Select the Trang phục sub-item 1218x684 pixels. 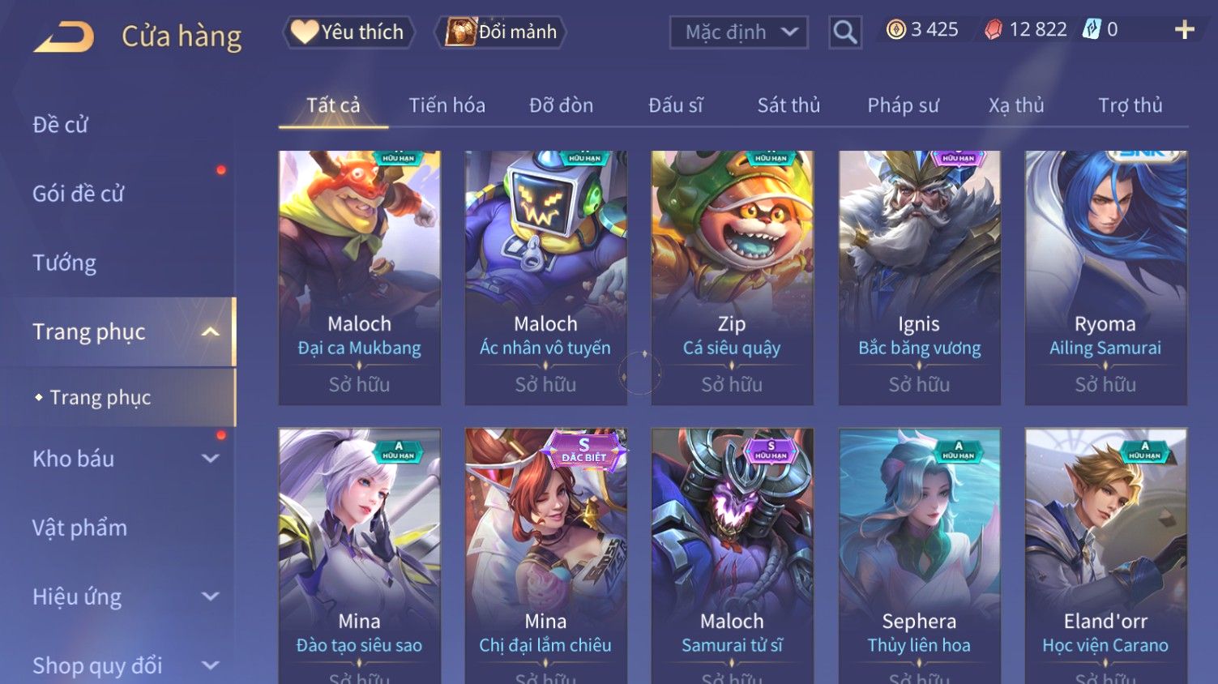tap(100, 397)
